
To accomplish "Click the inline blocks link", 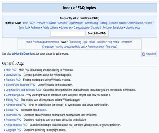I will (43, 110).
